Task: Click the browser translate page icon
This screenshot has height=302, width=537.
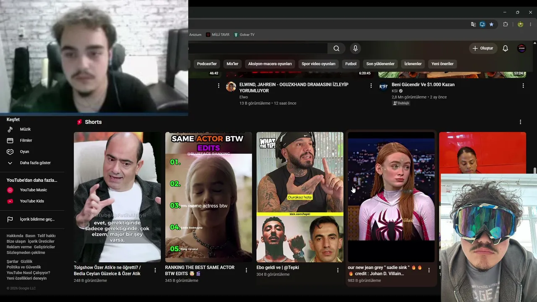Action: pyautogui.click(x=473, y=24)
